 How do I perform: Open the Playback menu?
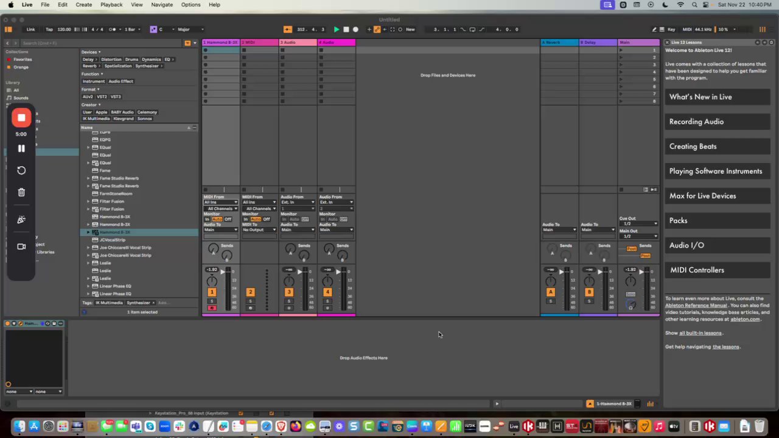click(111, 5)
